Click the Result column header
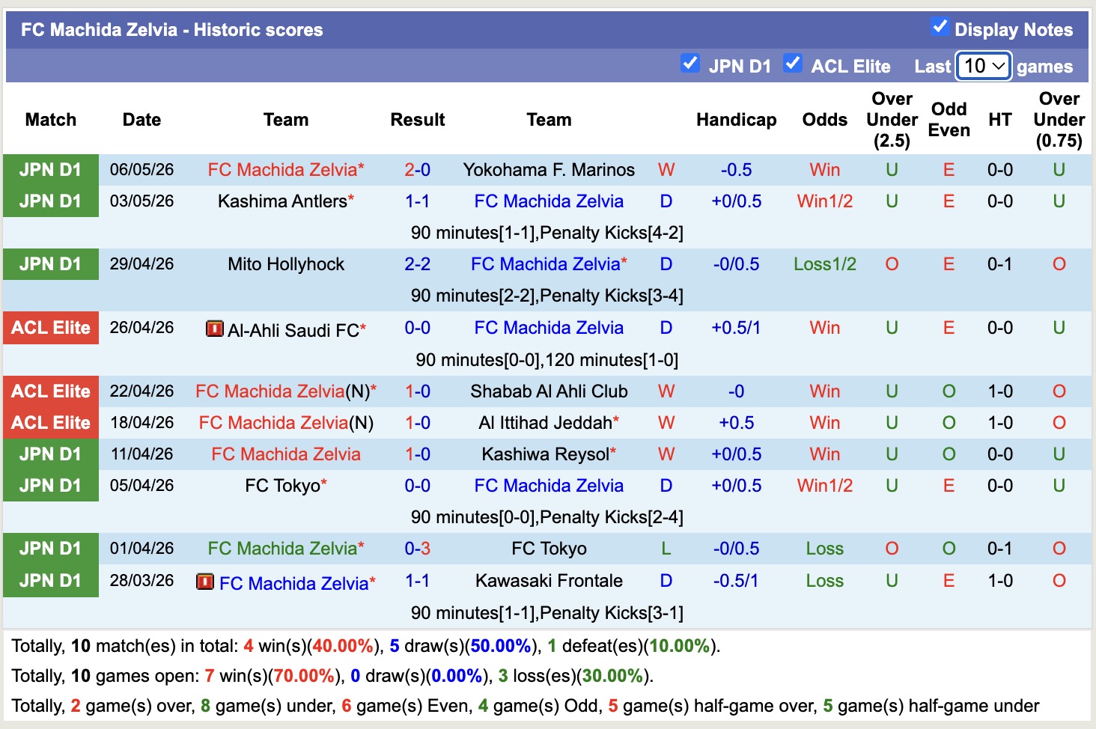 click(417, 120)
